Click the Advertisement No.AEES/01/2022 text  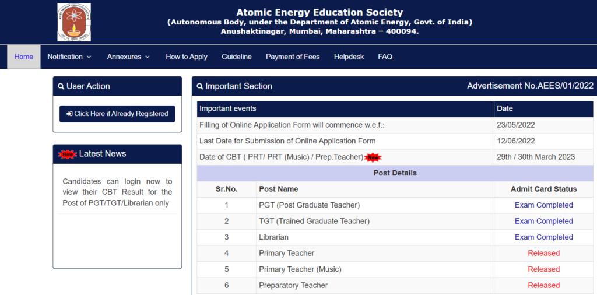[x=530, y=86]
